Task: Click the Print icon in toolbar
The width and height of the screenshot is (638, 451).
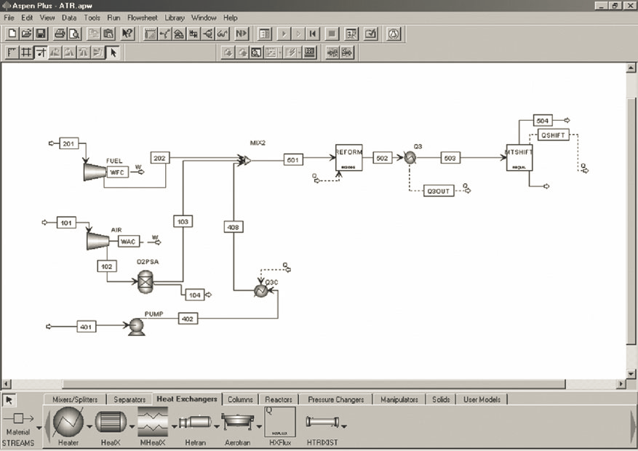Action: click(60, 33)
